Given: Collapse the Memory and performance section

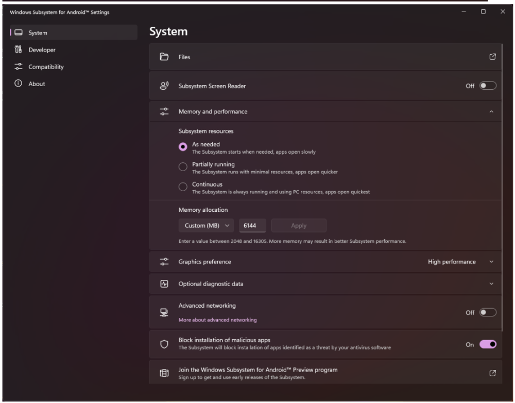Looking at the screenshot, I should [x=491, y=112].
